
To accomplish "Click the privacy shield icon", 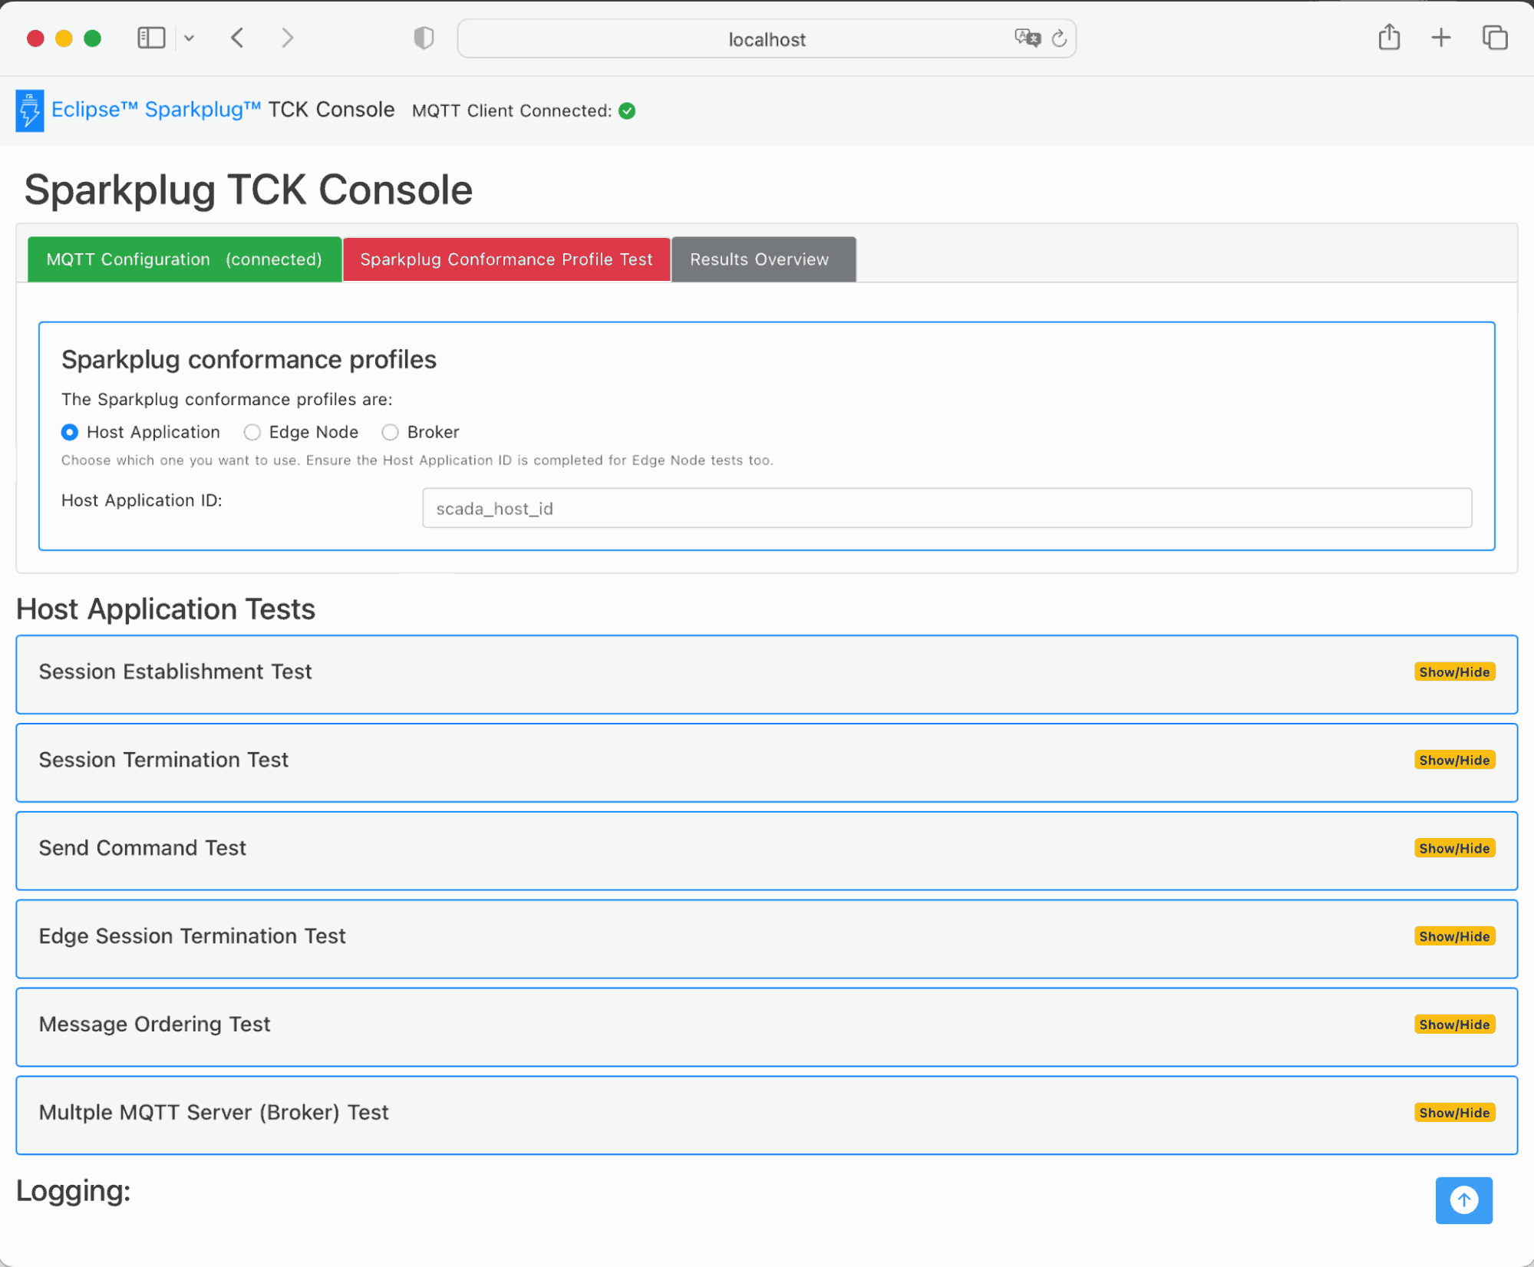I will click(424, 38).
